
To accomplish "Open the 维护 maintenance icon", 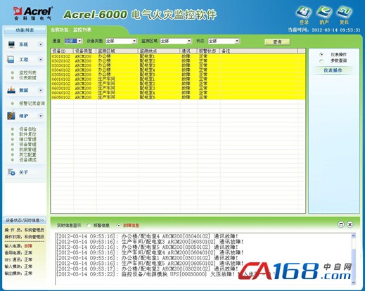I will [11, 116].
